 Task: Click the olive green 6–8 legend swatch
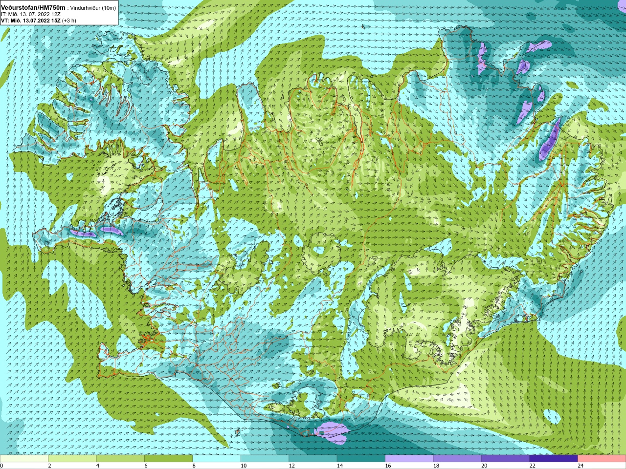[169, 459]
